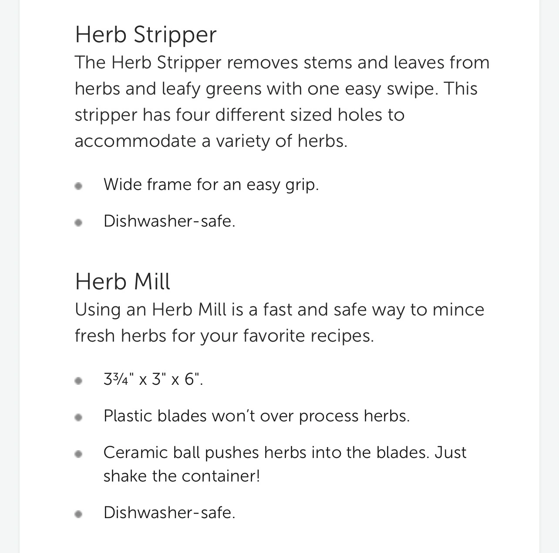
Task: Click the 'shake the container!' text
Action: pyautogui.click(x=182, y=476)
